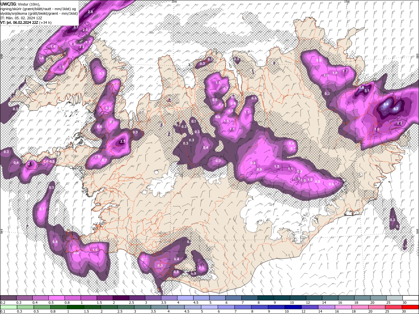Click the 2.8 precipitation value on the map

point(91,12)
